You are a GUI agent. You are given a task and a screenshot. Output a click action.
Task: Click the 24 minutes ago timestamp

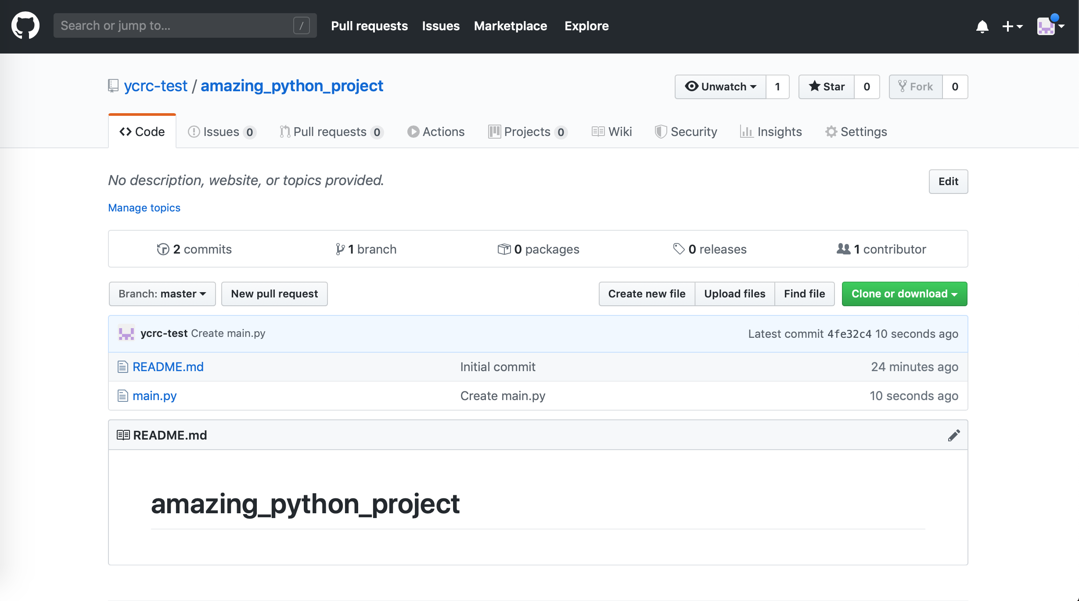914,367
